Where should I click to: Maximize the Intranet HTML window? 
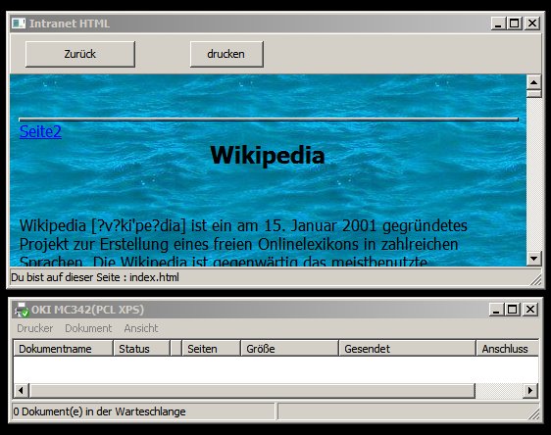coord(514,24)
